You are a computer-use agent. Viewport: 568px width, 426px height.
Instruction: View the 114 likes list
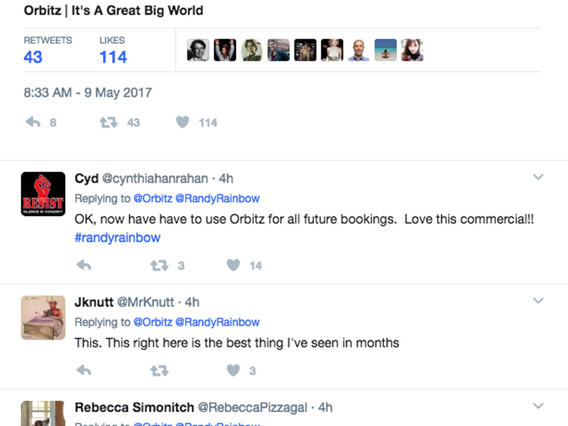[x=113, y=57]
